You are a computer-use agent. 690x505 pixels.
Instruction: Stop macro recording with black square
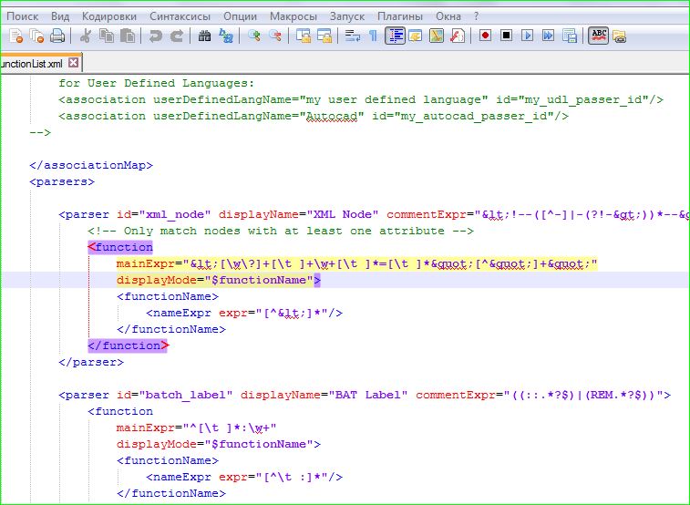coord(507,36)
